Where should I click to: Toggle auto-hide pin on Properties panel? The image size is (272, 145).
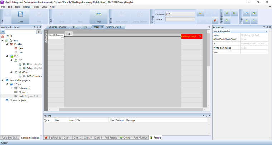click(265, 27)
